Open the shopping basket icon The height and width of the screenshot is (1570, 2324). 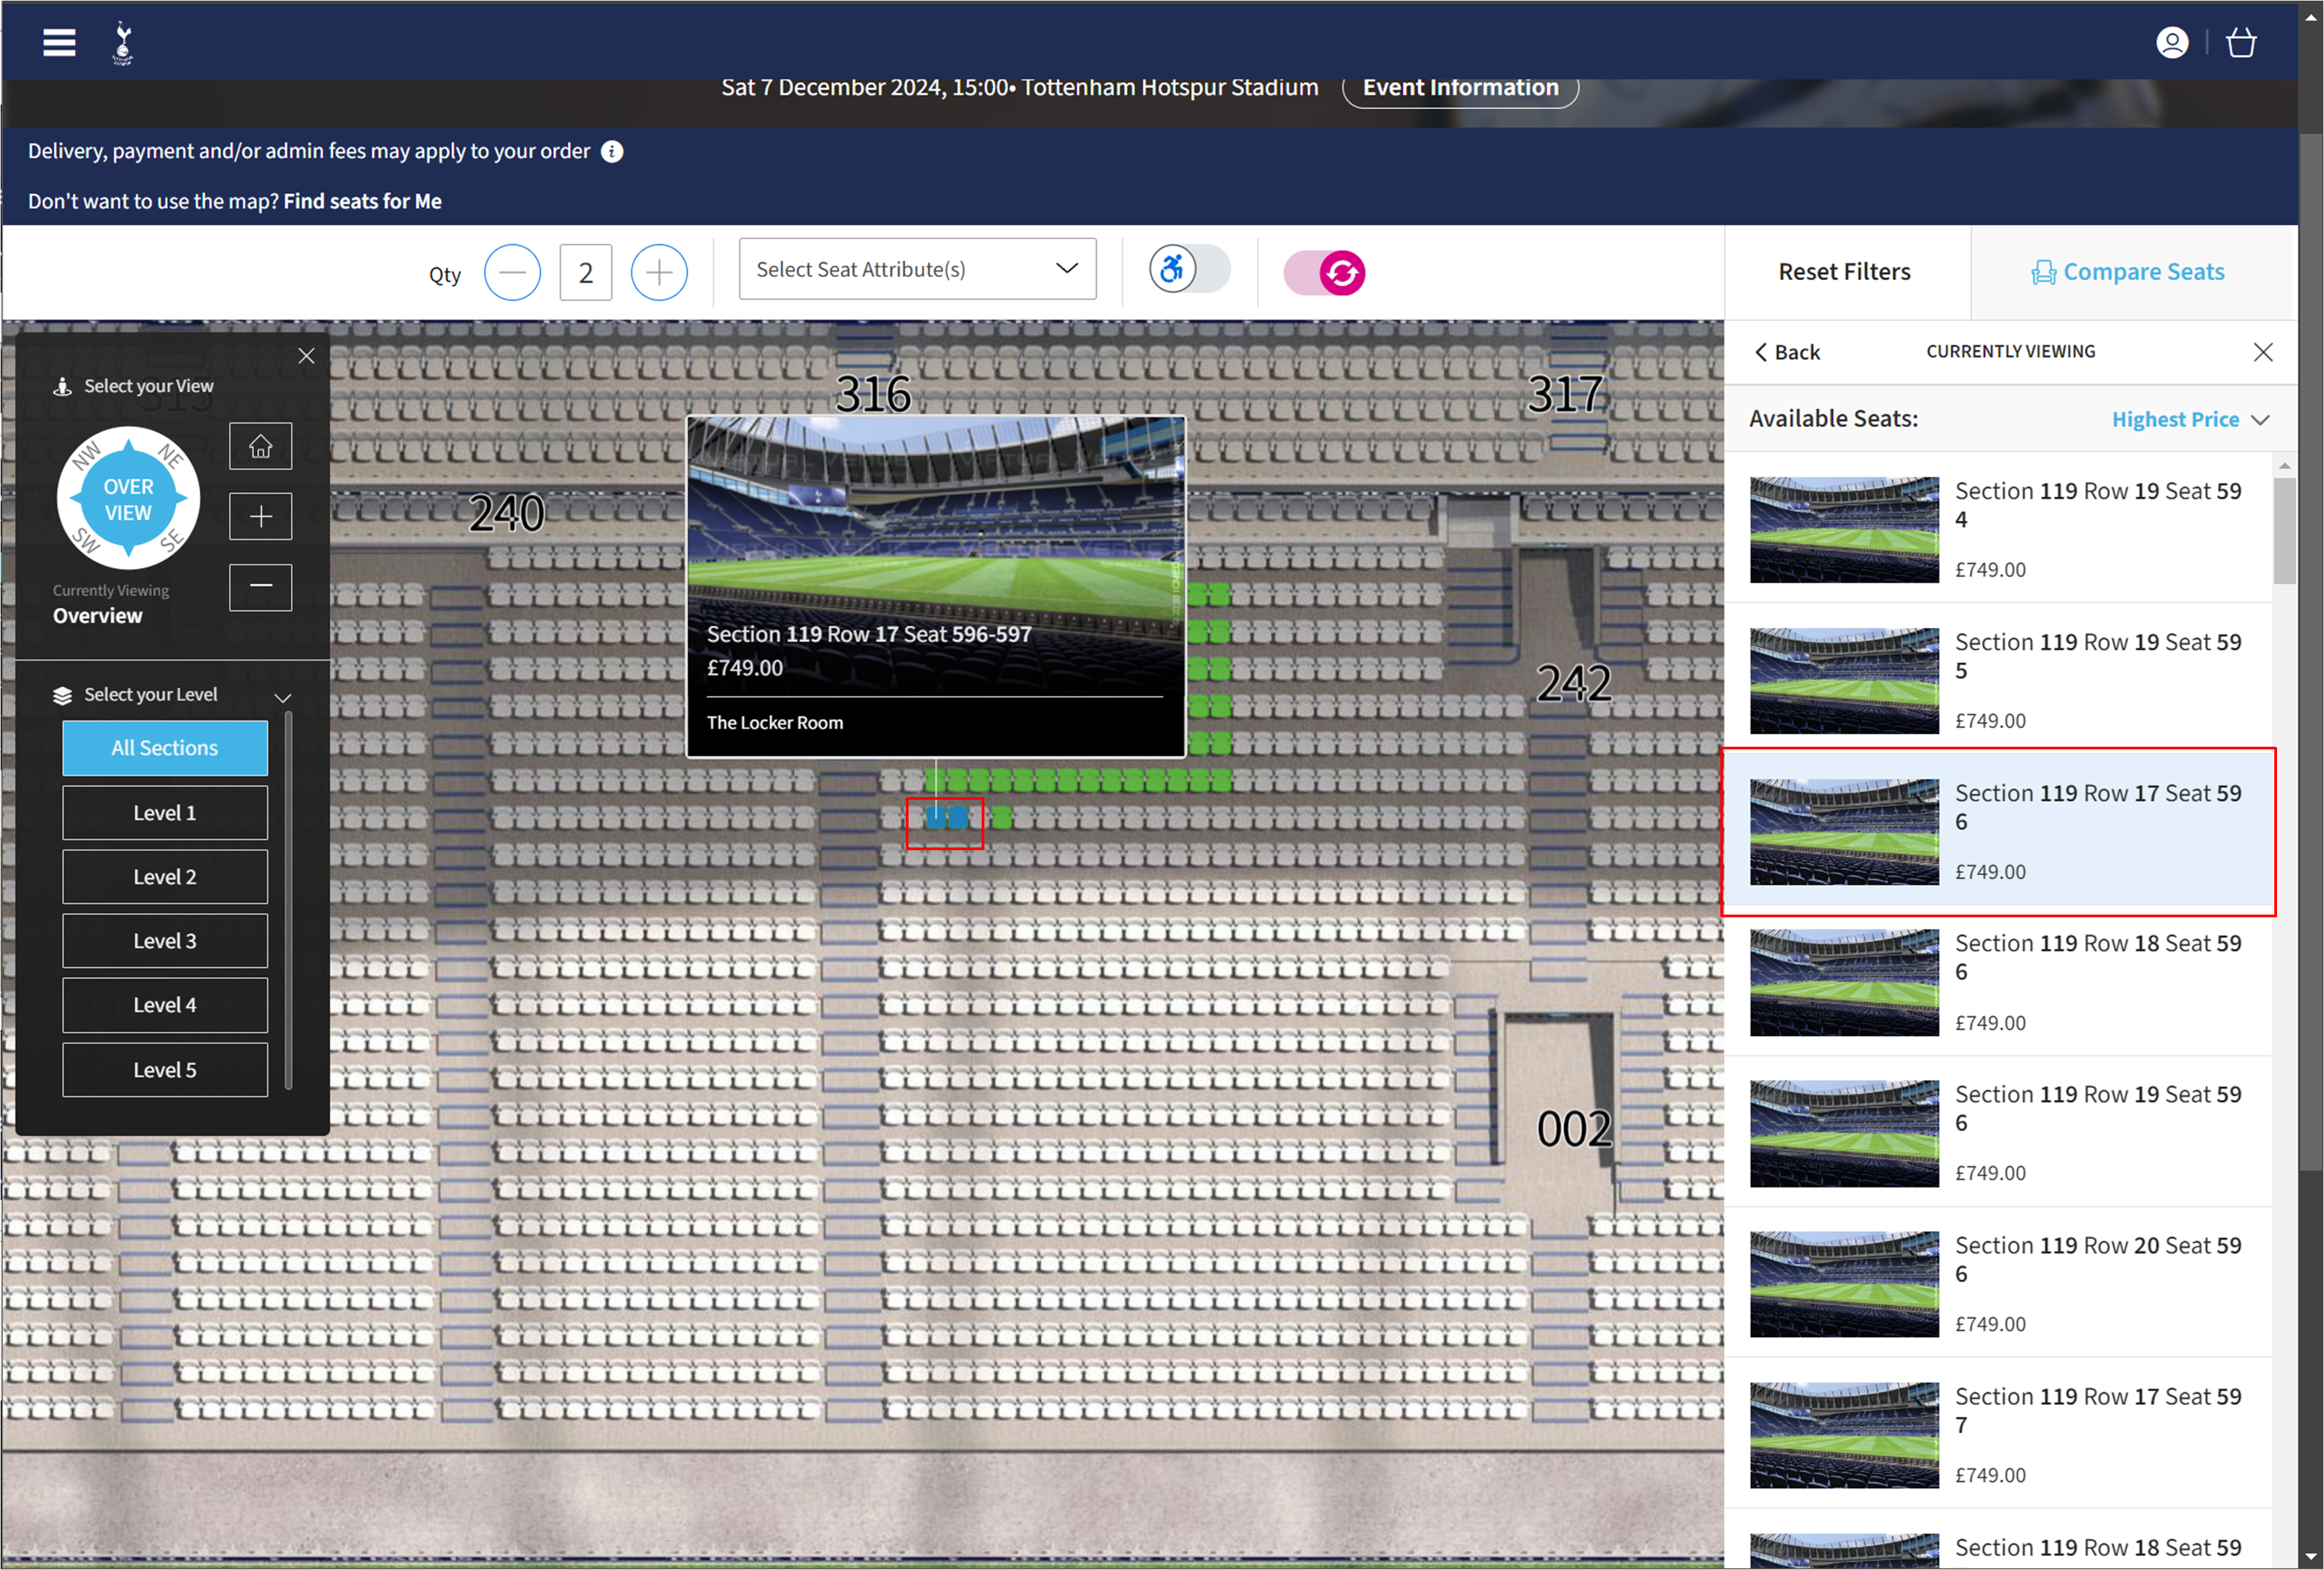click(2240, 43)
